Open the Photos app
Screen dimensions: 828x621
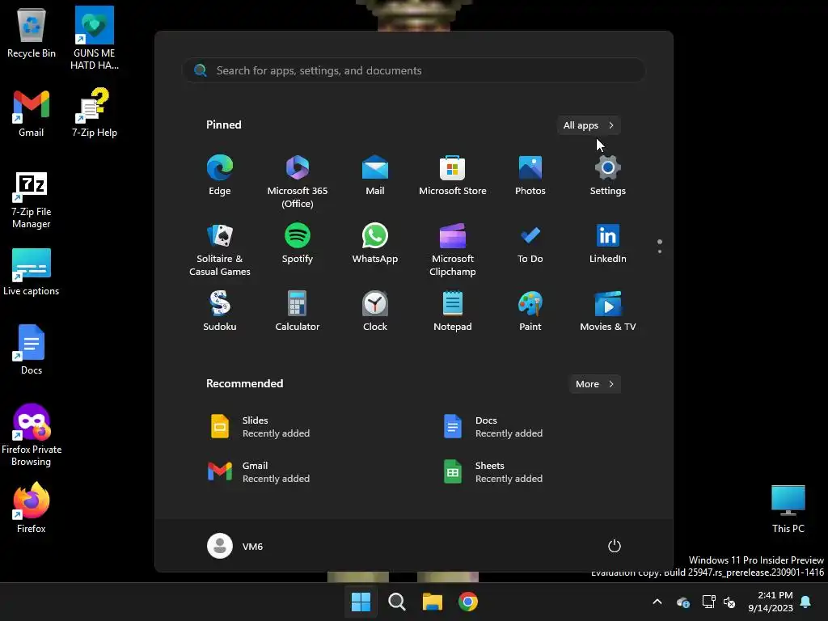click(530, 175)
